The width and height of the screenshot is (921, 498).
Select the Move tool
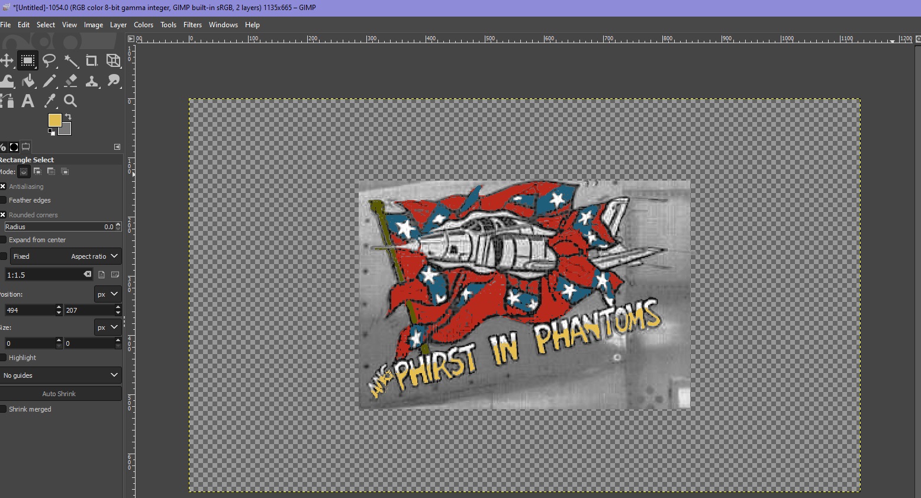tap(7, 60)
